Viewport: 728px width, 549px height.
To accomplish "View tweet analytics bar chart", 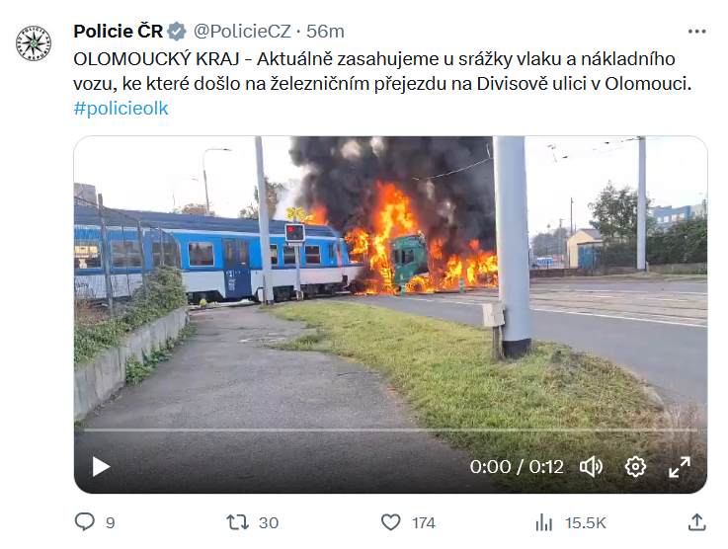I will 543,522.
